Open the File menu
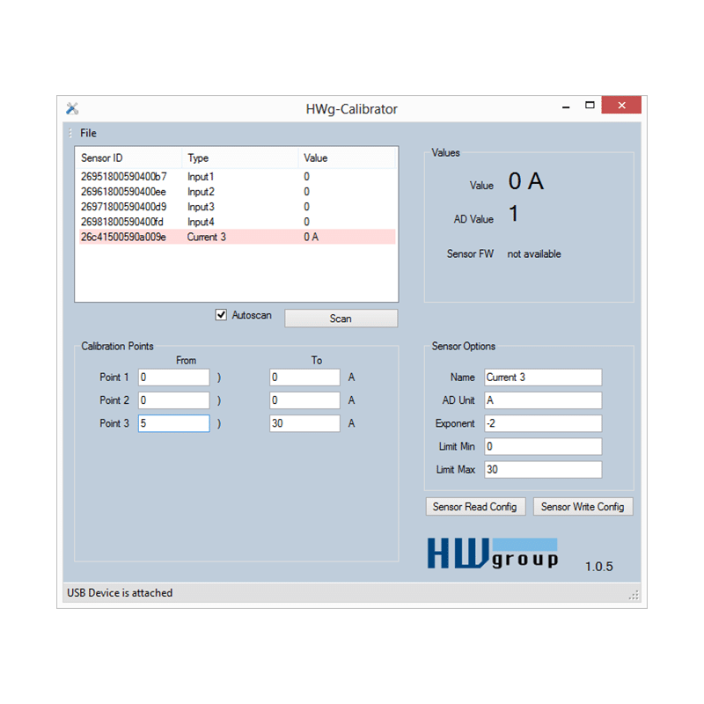This screenshot has width=704, height=704. point(88,133)
